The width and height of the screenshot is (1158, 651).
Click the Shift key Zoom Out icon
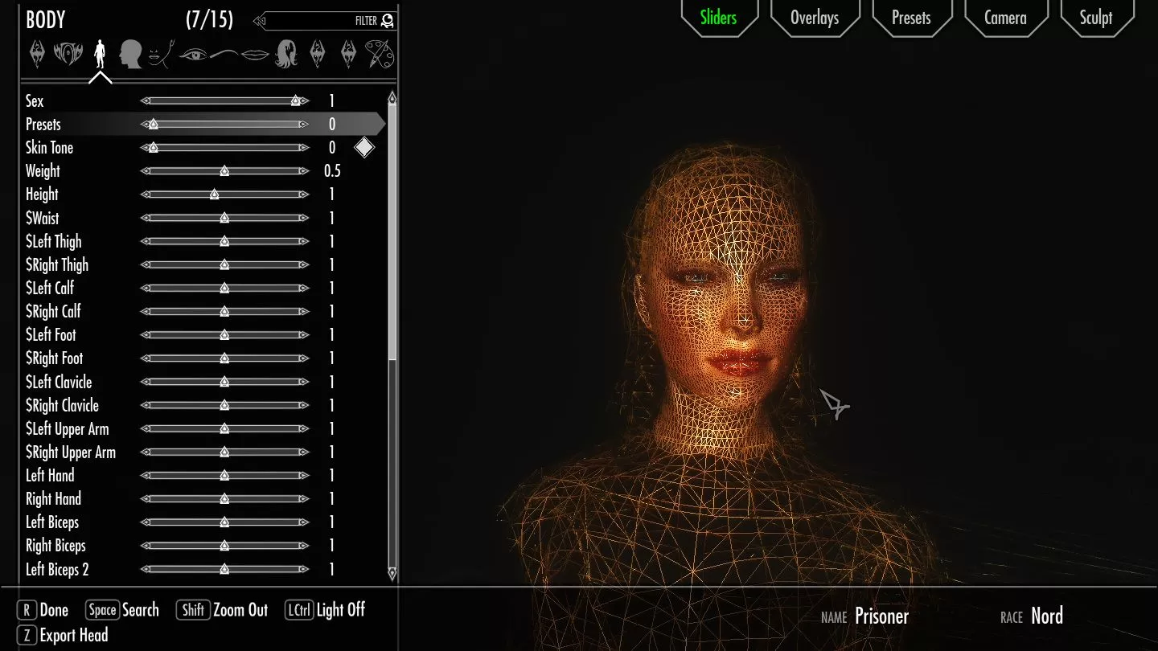click(x=193, y=610)
